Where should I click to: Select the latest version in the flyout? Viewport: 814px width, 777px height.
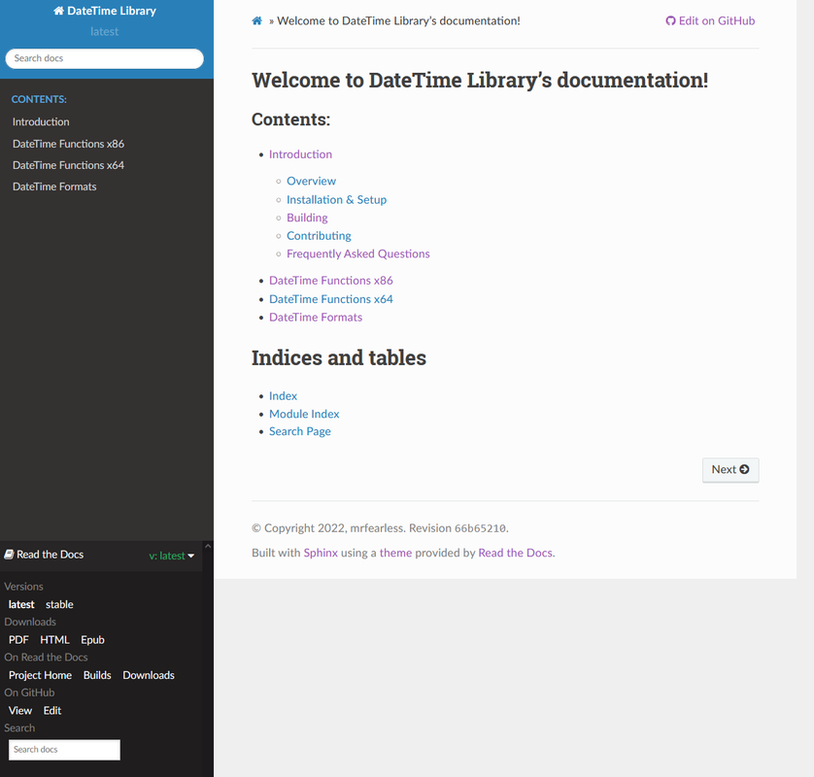pyautogui.click(x=21, y=605)
